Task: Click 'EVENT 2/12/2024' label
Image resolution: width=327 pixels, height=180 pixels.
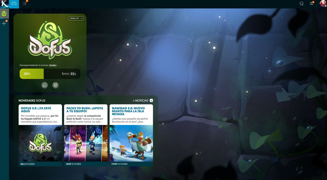Action: tap(119, 164)
